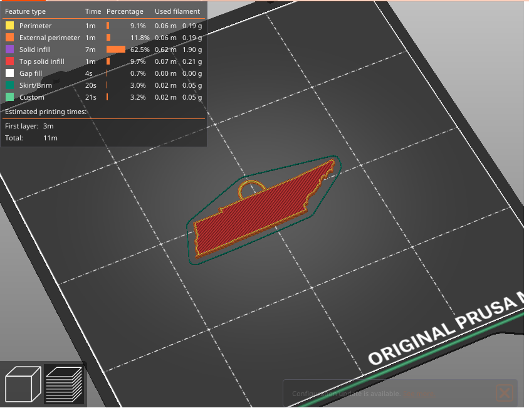Click the "4s" Gap fill time
The height and width of the screenshot is (408, 529).
tap(89, 73)
